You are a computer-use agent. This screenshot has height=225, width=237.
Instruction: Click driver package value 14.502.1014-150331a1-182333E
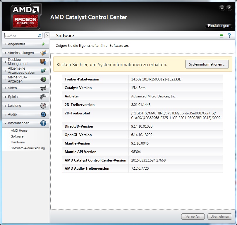(x=156, y=79)
